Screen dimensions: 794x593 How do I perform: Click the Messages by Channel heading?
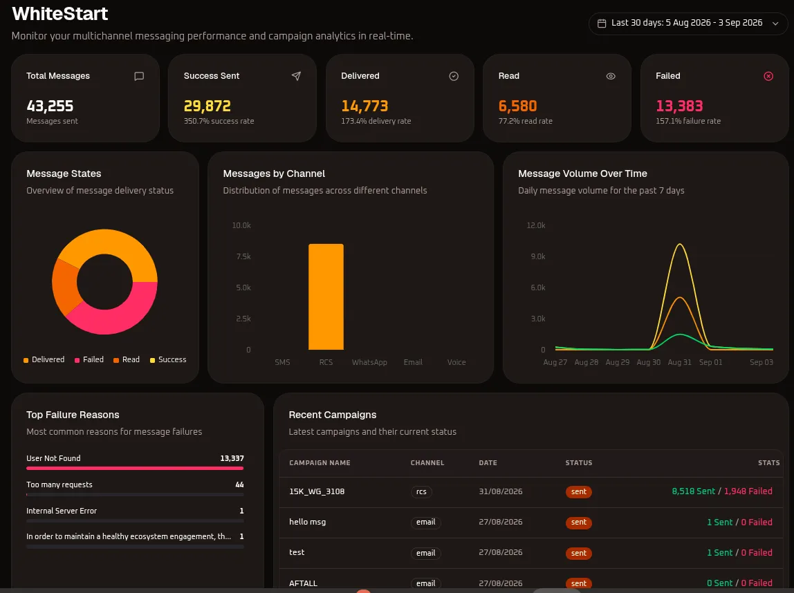(x=274, y=173)
